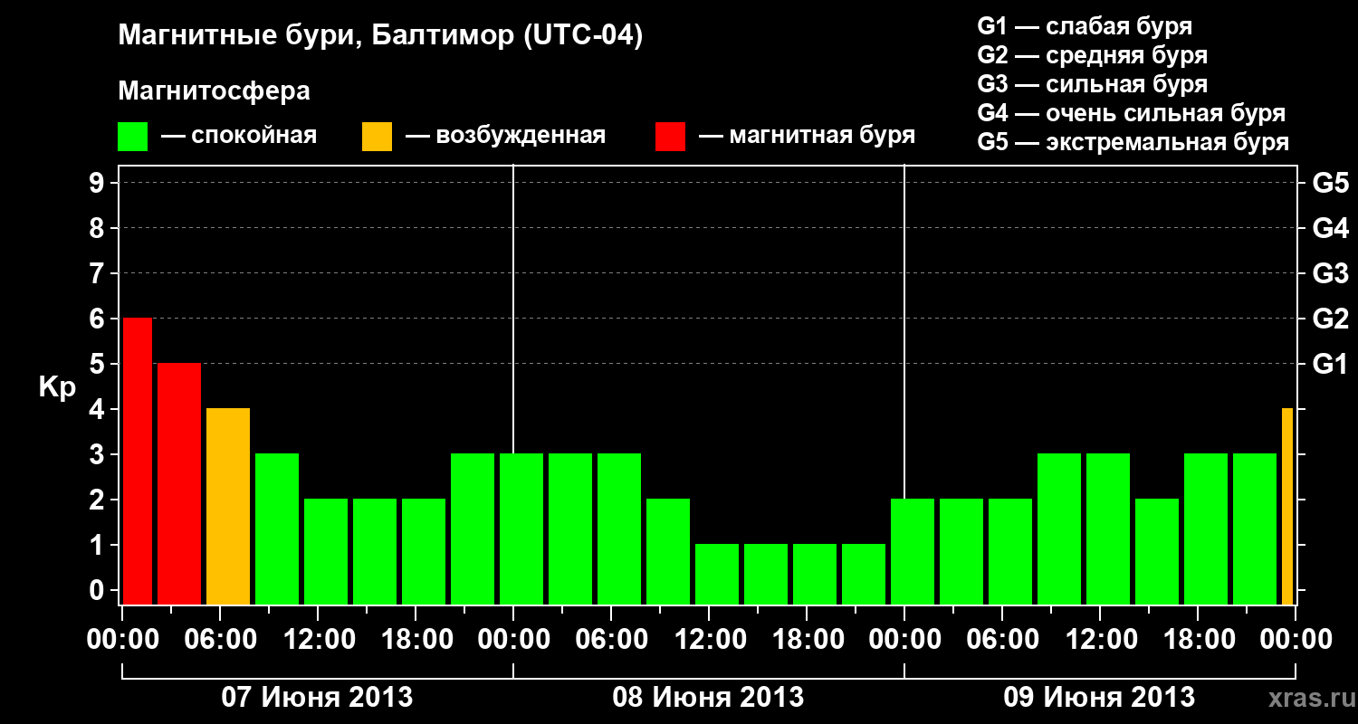This screenshot has width=1358, height=724.
Task: Click the '— магнитная буря' legend label
Action: tap(808, 137)
